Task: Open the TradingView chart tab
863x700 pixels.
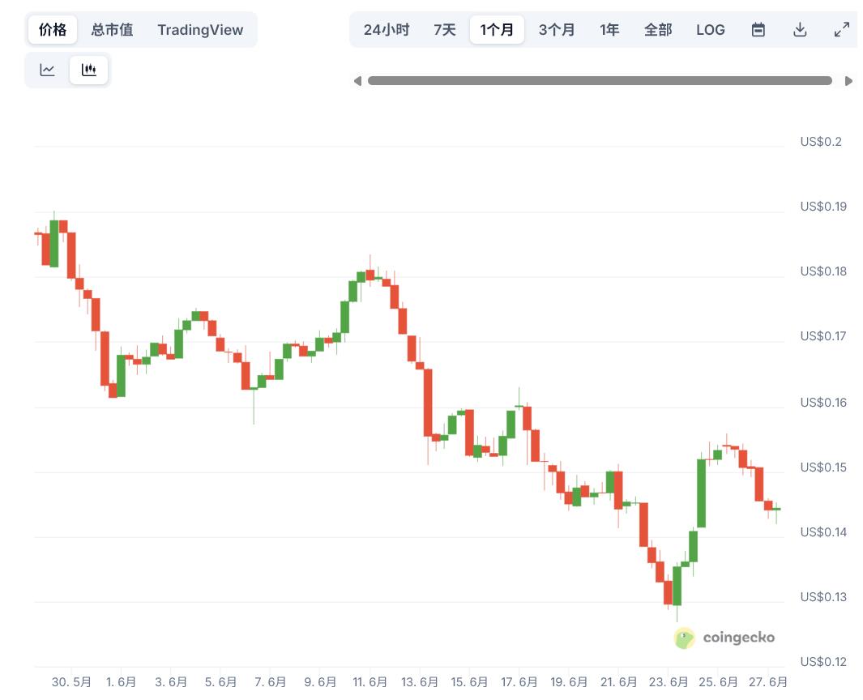Action: click(200, 30)
